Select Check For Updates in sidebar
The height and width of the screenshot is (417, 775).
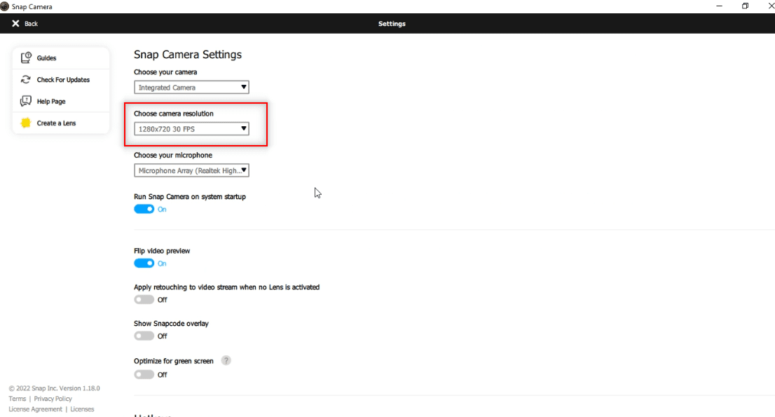(x=61, y=80)
